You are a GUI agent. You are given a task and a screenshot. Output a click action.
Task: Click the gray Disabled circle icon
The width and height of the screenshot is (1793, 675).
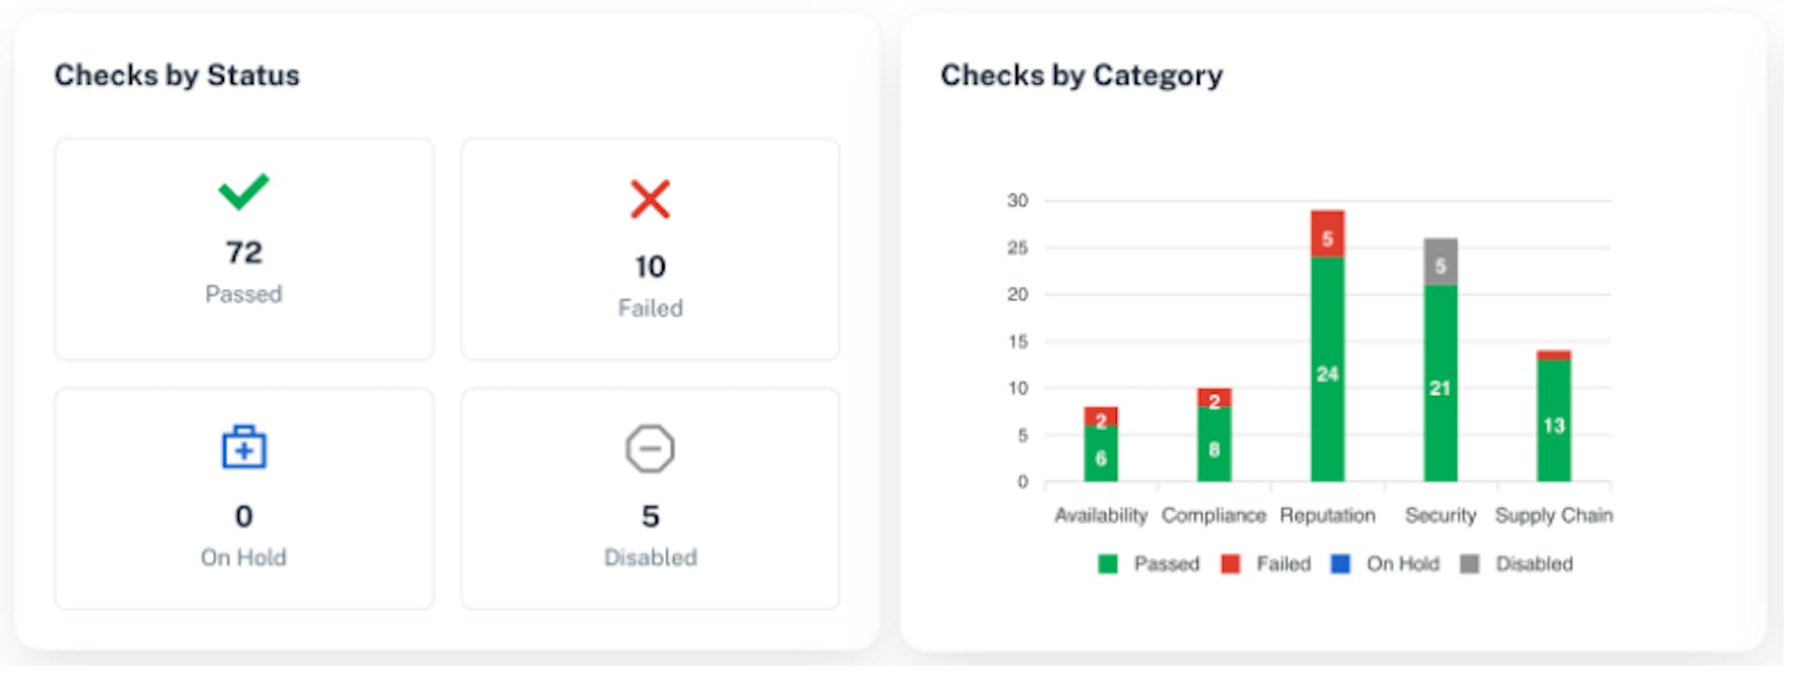tap(650, 449)
